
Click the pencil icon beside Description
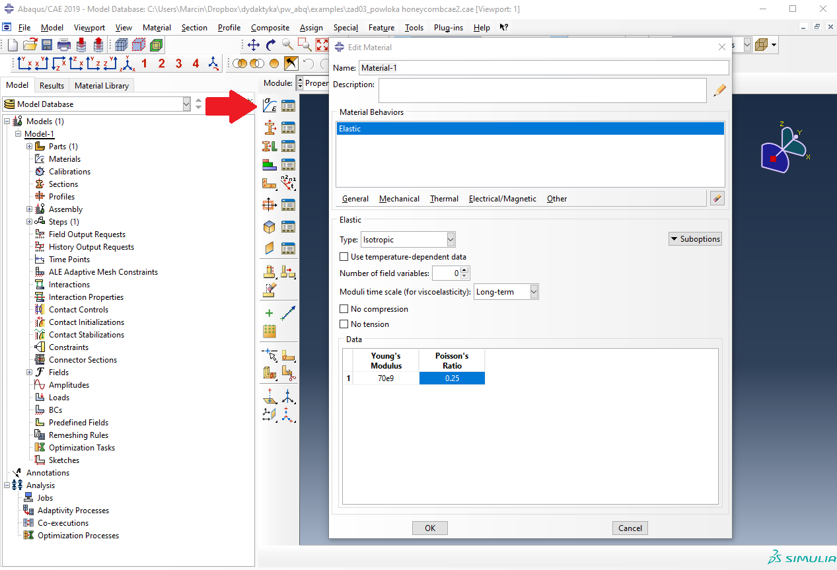tap(719, 90)
